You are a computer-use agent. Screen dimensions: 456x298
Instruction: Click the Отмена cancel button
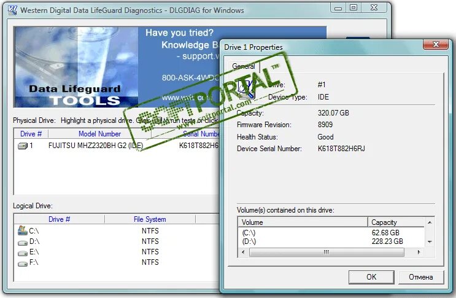click(x=421, y=276)
